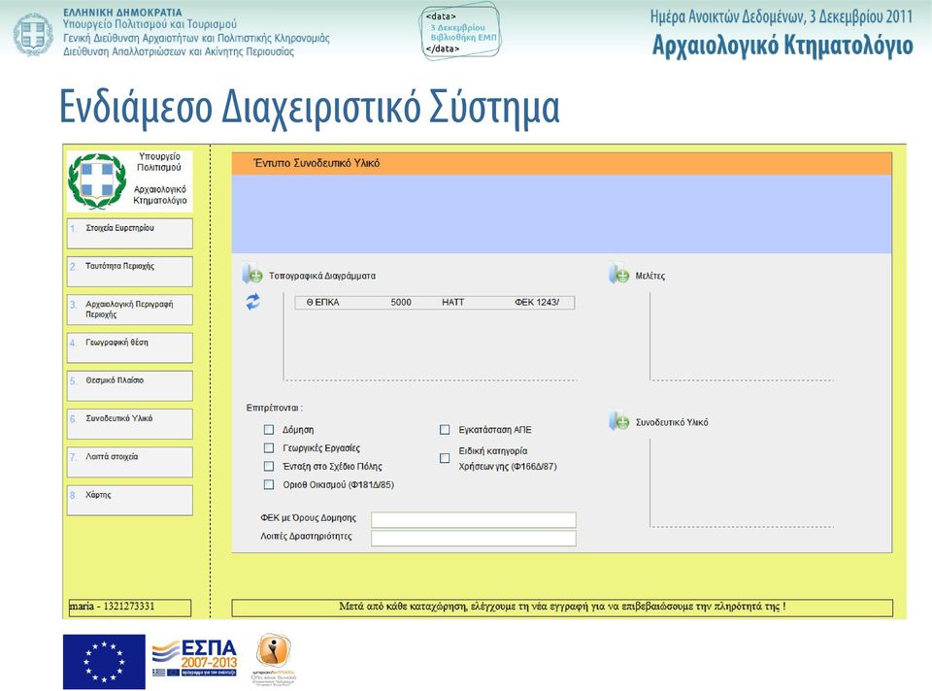
Task: Click the ΕΣΠΑ 2007-2013 logo
Action: point(194,658)
